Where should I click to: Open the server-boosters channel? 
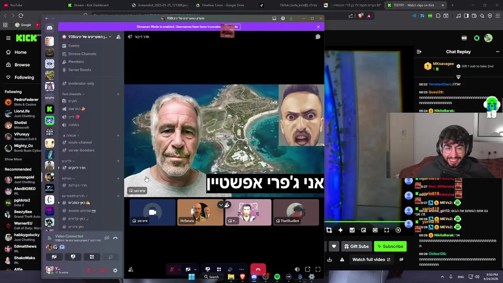pos(81,150)
